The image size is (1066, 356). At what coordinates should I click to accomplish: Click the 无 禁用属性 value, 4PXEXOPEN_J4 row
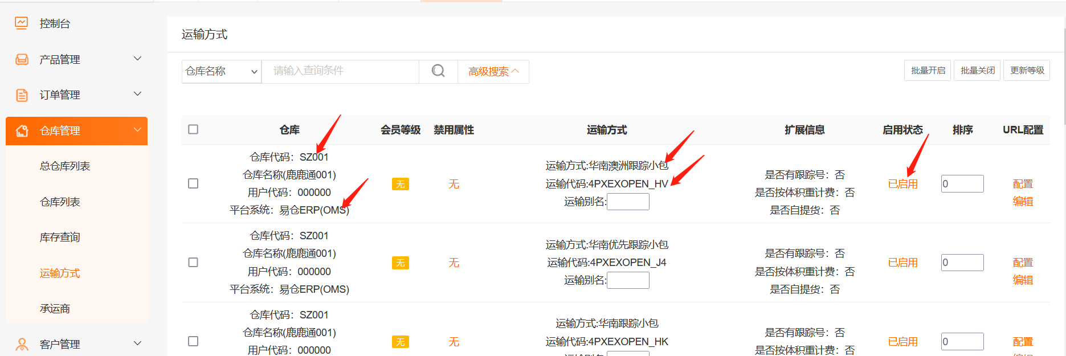454,263
